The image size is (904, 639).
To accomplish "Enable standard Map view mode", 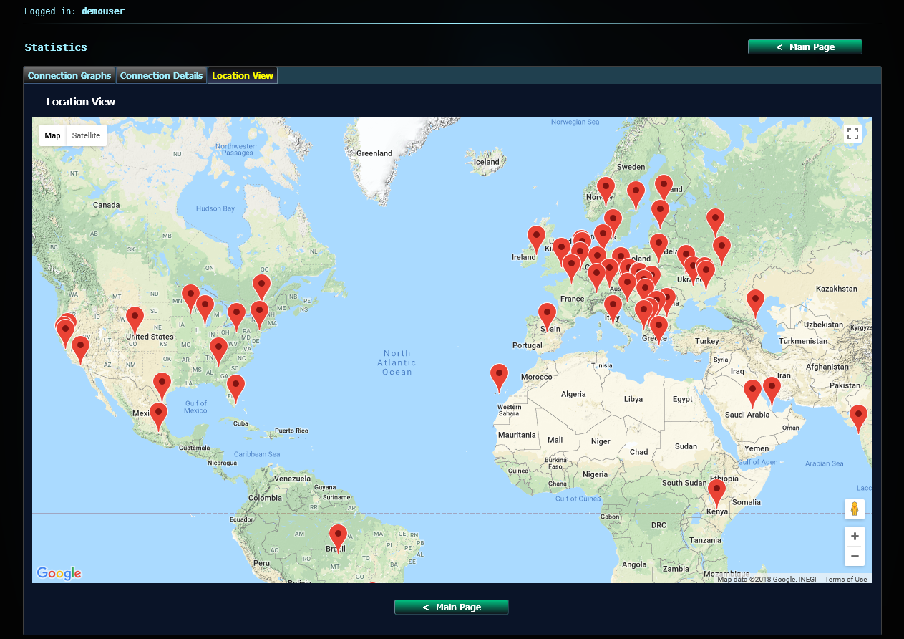I will [52, 135].
